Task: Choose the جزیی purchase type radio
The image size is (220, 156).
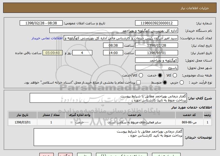Action: pos(181,83)
